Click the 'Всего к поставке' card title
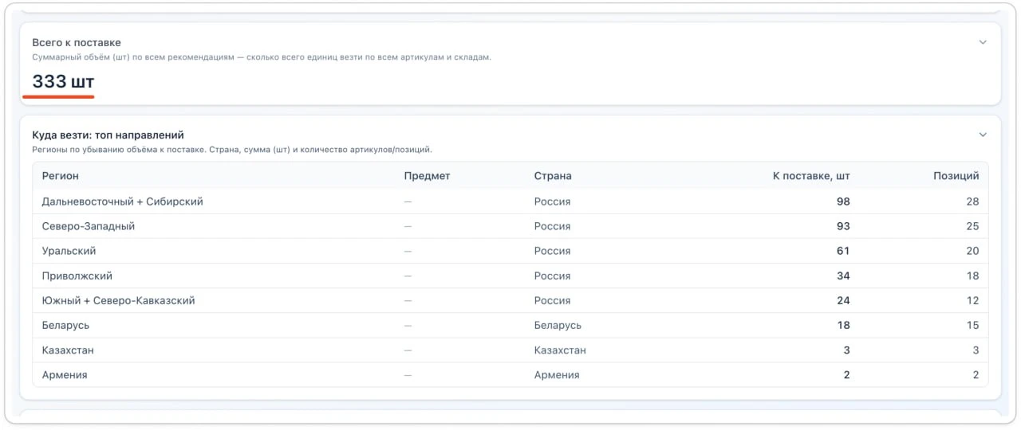 tap(77, 42)
